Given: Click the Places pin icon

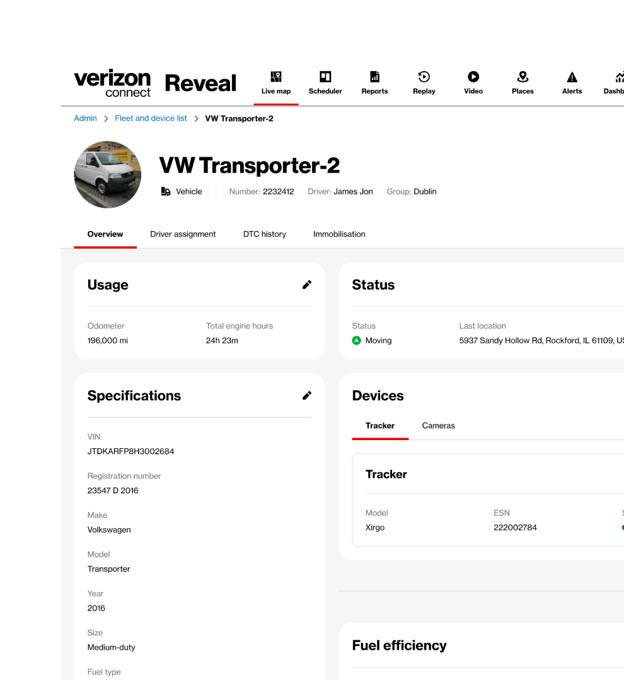Looking at the screenshot, I should (x=523, y=77).
